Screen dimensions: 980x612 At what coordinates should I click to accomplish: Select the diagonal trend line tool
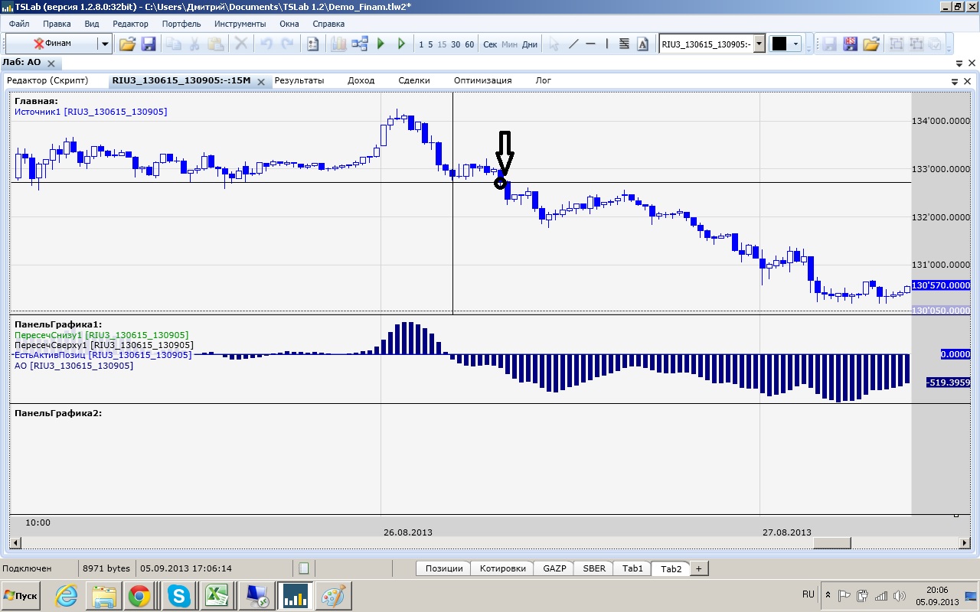click(x=573, y=44)
